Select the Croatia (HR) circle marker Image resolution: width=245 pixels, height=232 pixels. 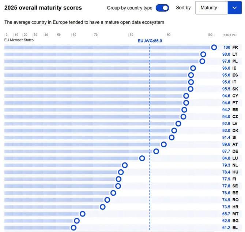tap(103, 207)
